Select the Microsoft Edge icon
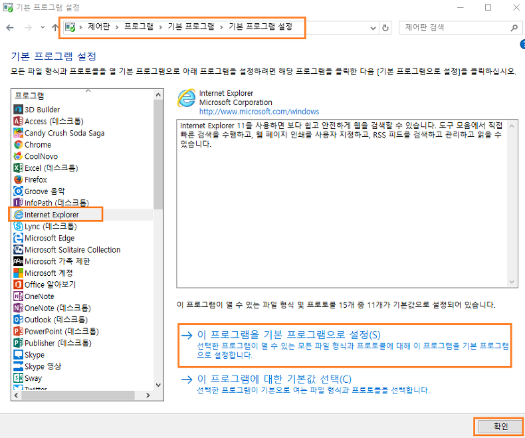 coord(18,238)
